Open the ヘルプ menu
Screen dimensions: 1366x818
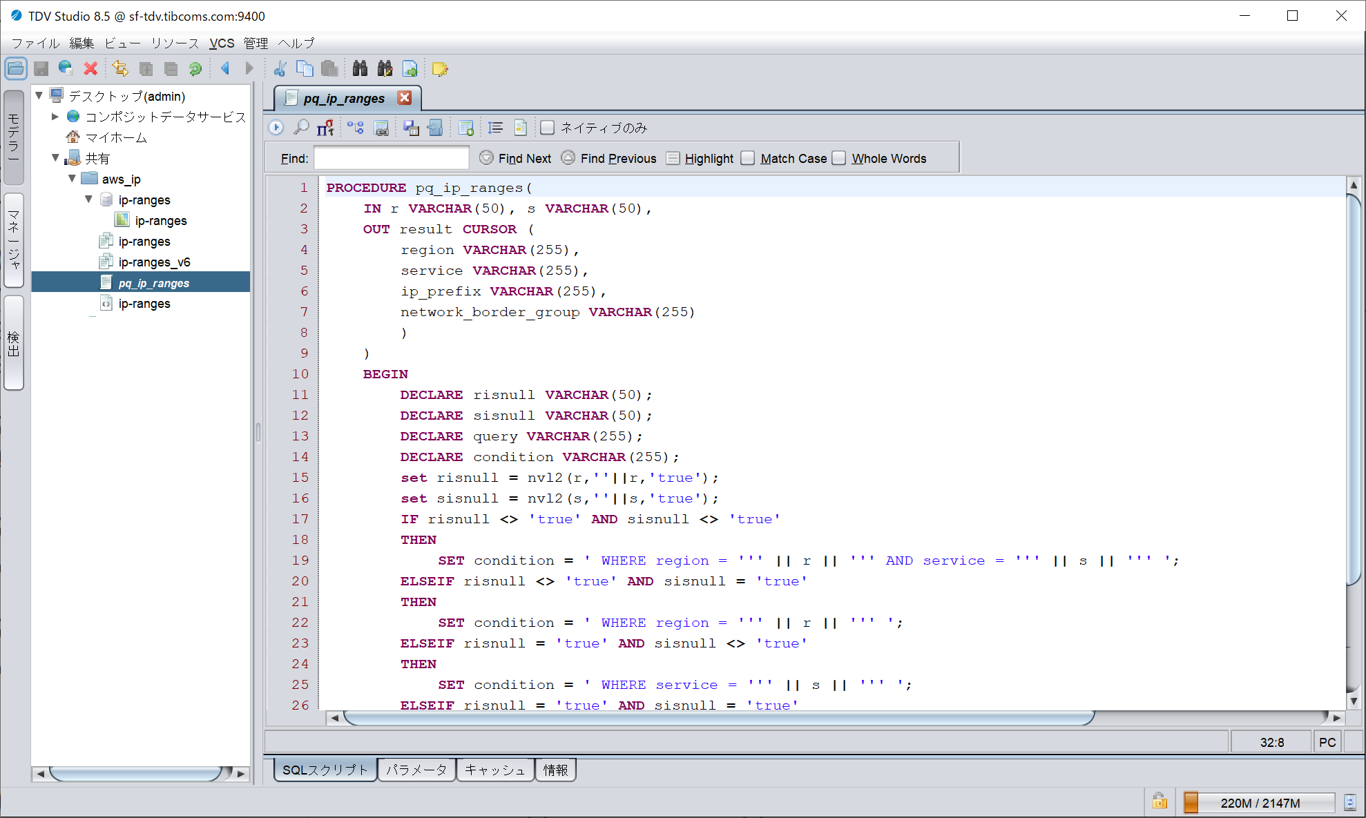[x=296, y=43]
